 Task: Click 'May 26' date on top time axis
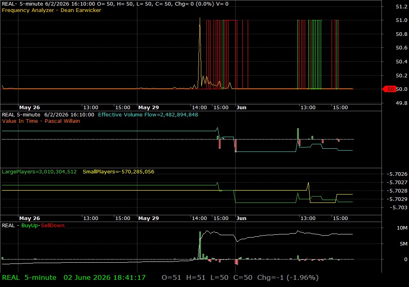(30, 108)
